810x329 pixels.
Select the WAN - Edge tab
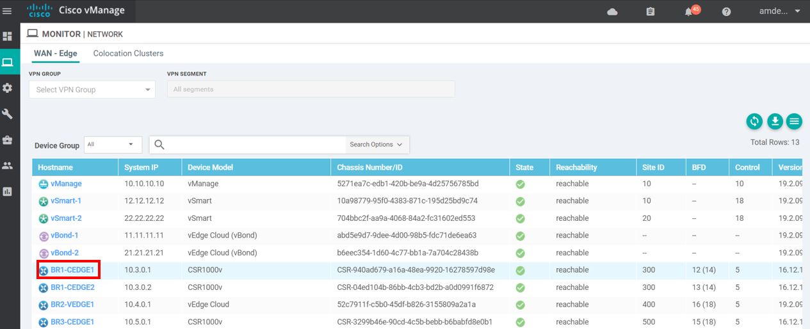pyautogui.click(x=55, y=54)
